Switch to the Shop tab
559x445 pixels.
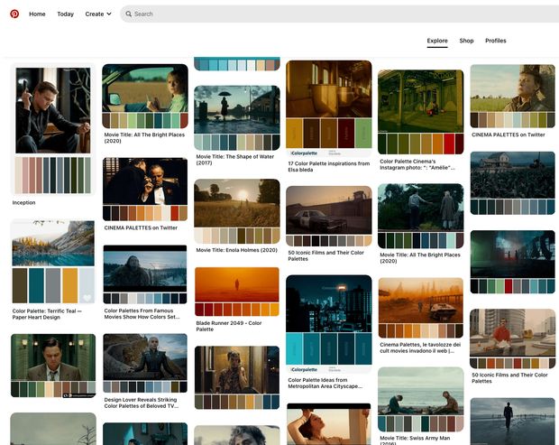(x=466, y=41)
